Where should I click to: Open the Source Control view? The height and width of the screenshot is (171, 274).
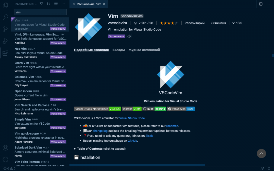point(5,29)
